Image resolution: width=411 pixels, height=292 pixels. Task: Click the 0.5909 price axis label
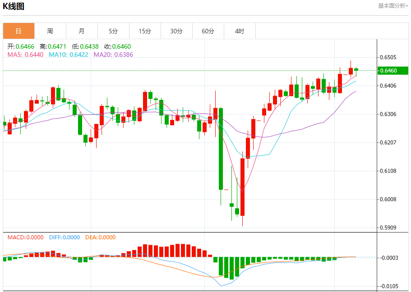click(x=388, y=228)
